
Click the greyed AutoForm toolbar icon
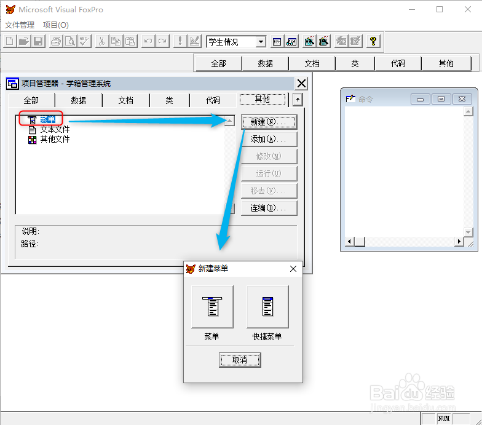point(341,41)
